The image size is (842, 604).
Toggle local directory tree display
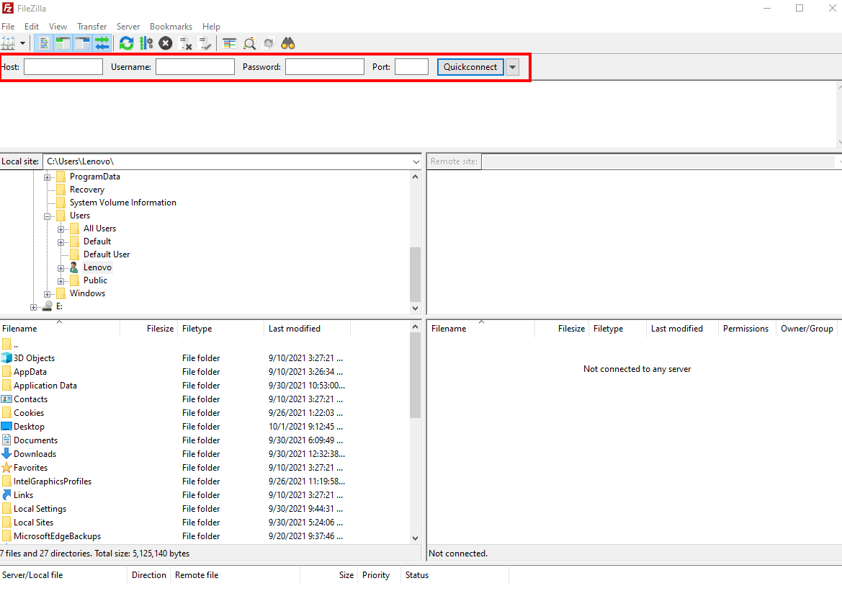pos(63,43)
